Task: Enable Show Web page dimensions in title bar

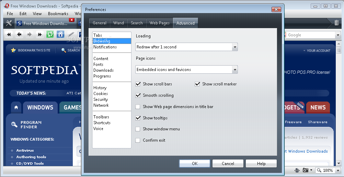Action: 138,107
